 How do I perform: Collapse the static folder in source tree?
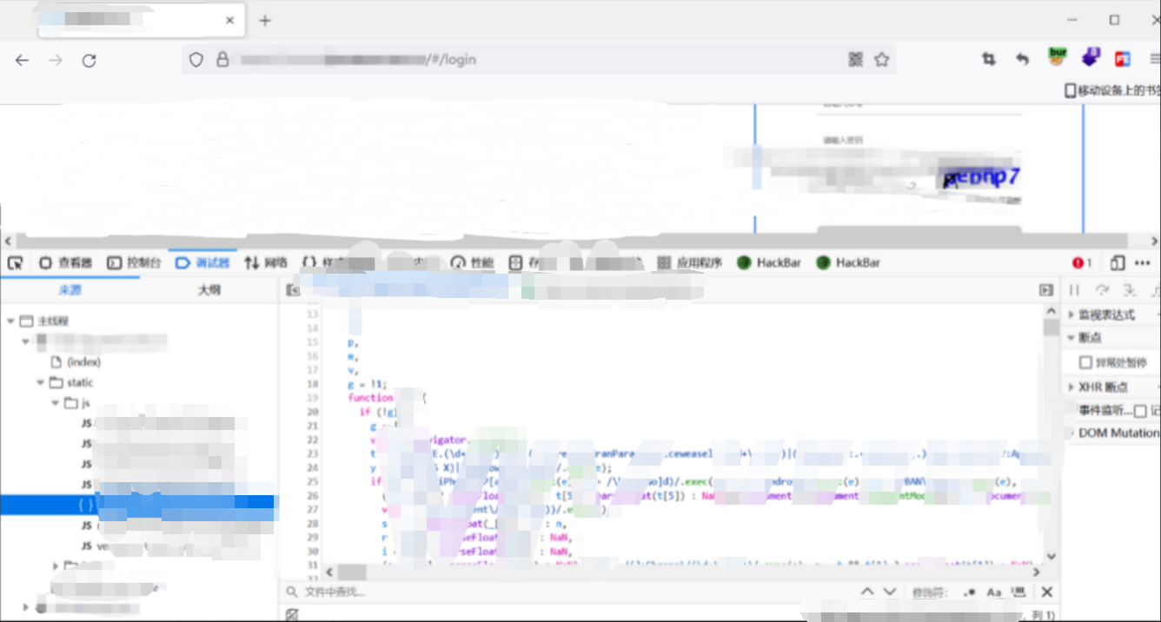tap(41, 383)
